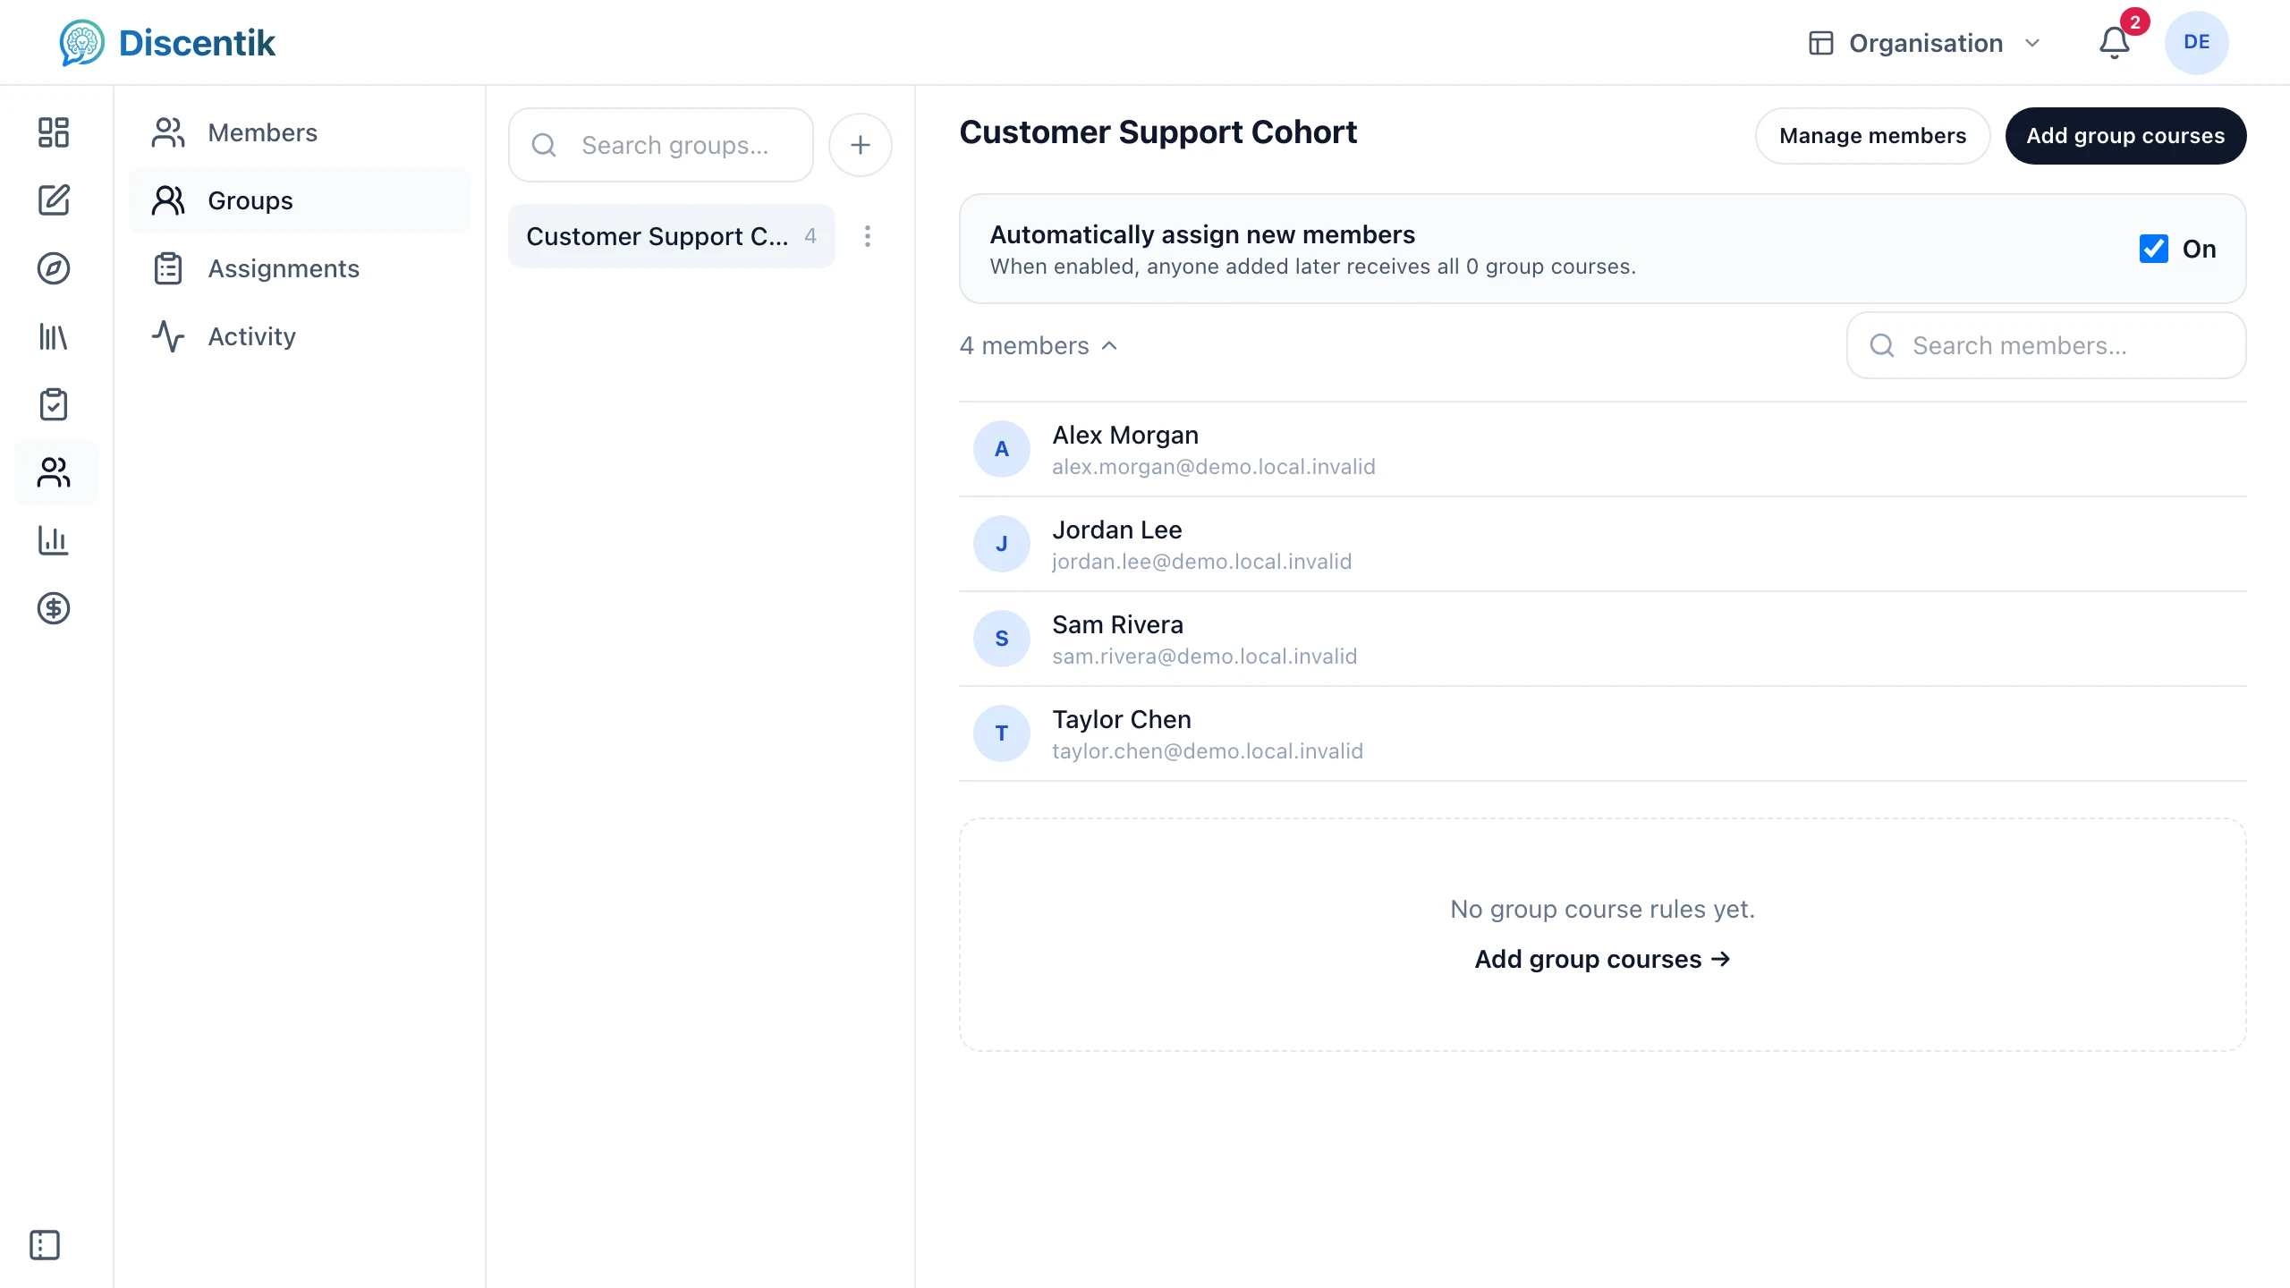
Task: Open the DE user avatar menu
Action: point(2197,43)
